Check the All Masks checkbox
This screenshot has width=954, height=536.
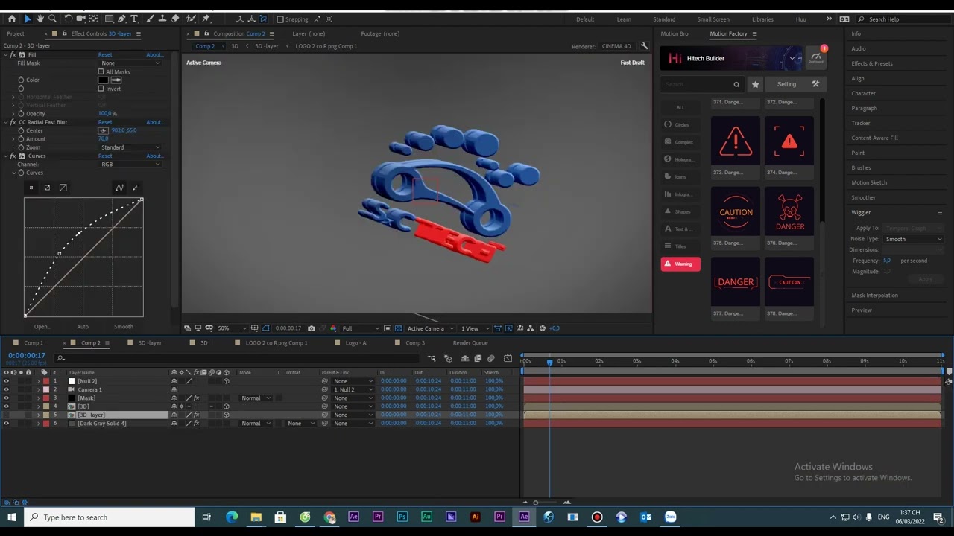coord(101,71)
